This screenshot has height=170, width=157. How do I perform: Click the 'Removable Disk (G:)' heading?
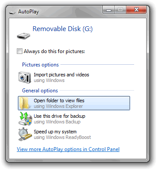point(63,29)
